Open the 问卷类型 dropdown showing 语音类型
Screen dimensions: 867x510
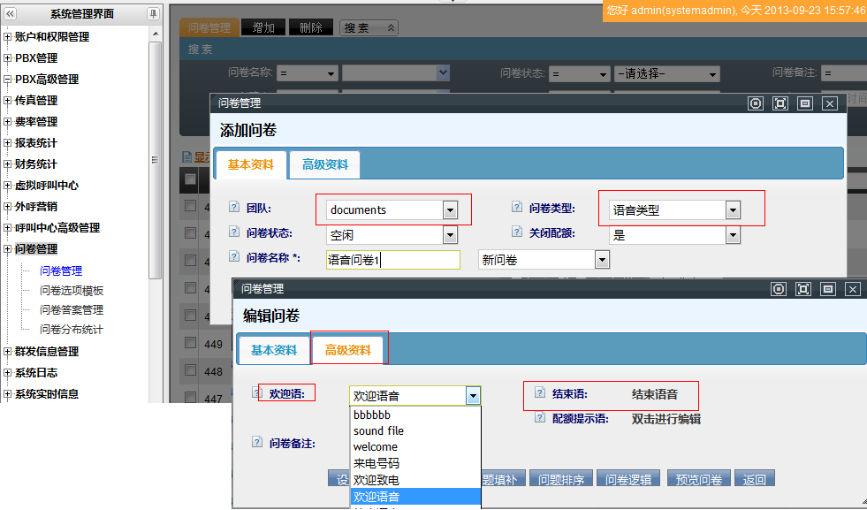point(732,209)
